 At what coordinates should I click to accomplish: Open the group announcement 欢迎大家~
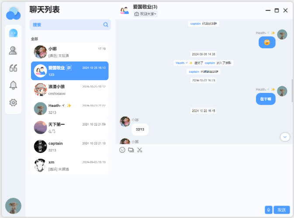point(145,14)
